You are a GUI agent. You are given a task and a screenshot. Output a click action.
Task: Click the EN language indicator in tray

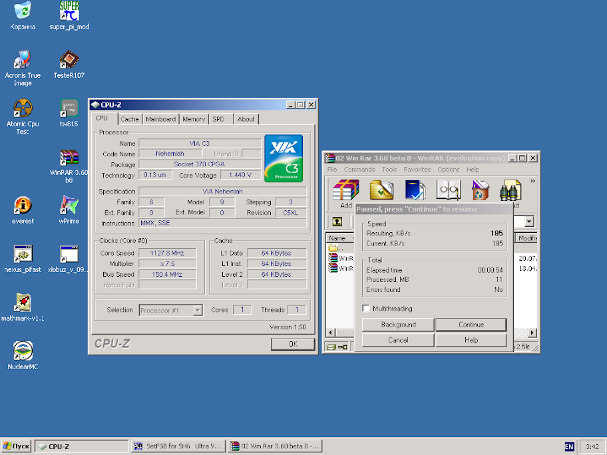click(569, 446)
